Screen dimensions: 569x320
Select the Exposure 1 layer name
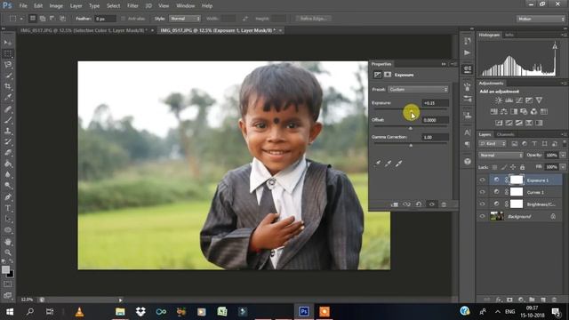[537, 180]
